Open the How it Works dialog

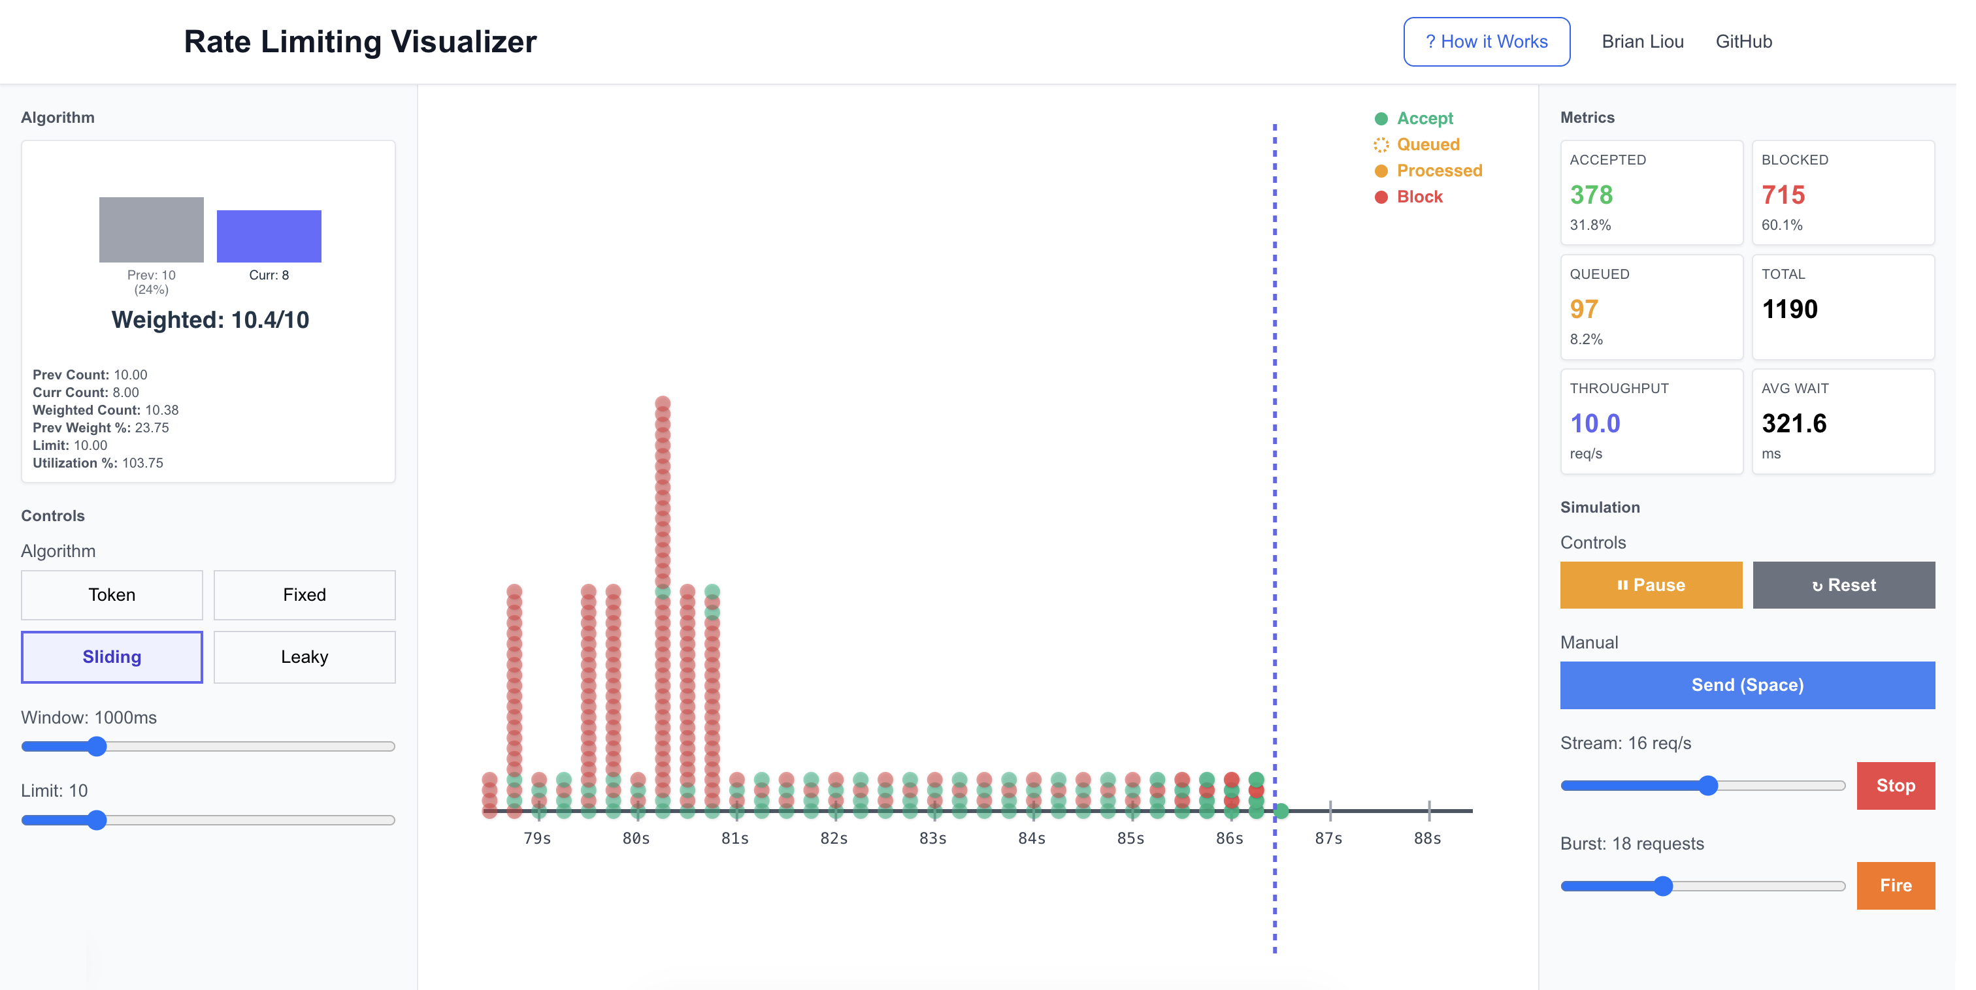(1485, 41)
